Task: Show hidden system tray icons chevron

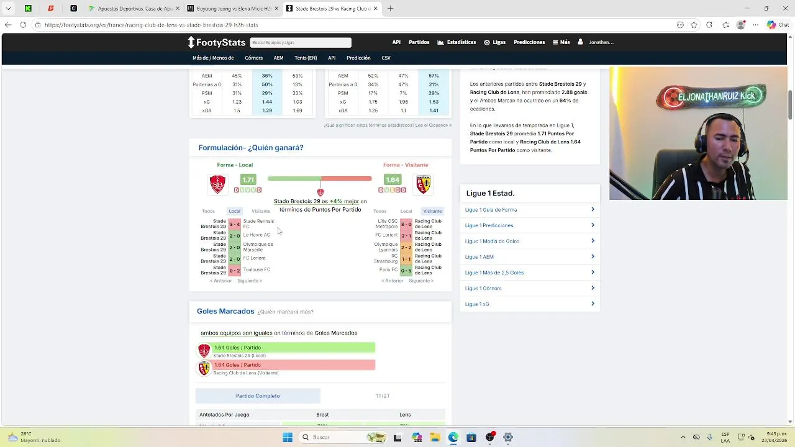Action: click(x=683, y=437)
